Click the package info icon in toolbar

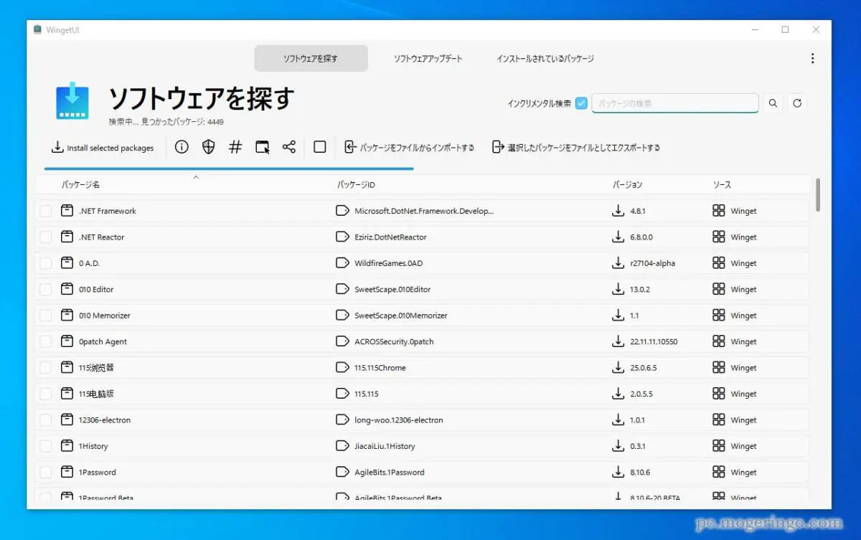(x=182, y=147)
